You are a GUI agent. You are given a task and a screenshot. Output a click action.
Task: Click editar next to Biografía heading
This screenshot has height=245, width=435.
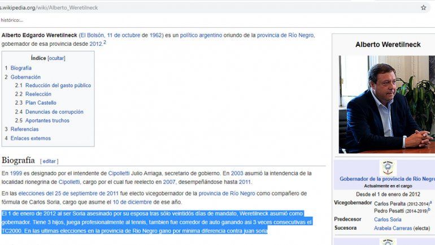click(x=49, y=161)
